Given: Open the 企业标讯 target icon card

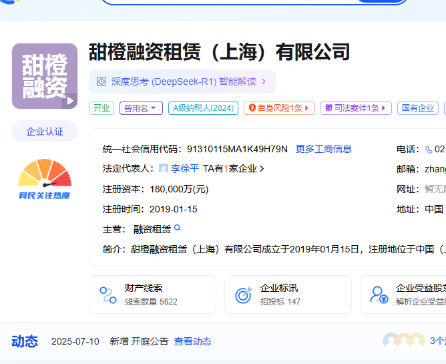Looking at the screenshot, I should pyautogui.click(x=288, y=295).
